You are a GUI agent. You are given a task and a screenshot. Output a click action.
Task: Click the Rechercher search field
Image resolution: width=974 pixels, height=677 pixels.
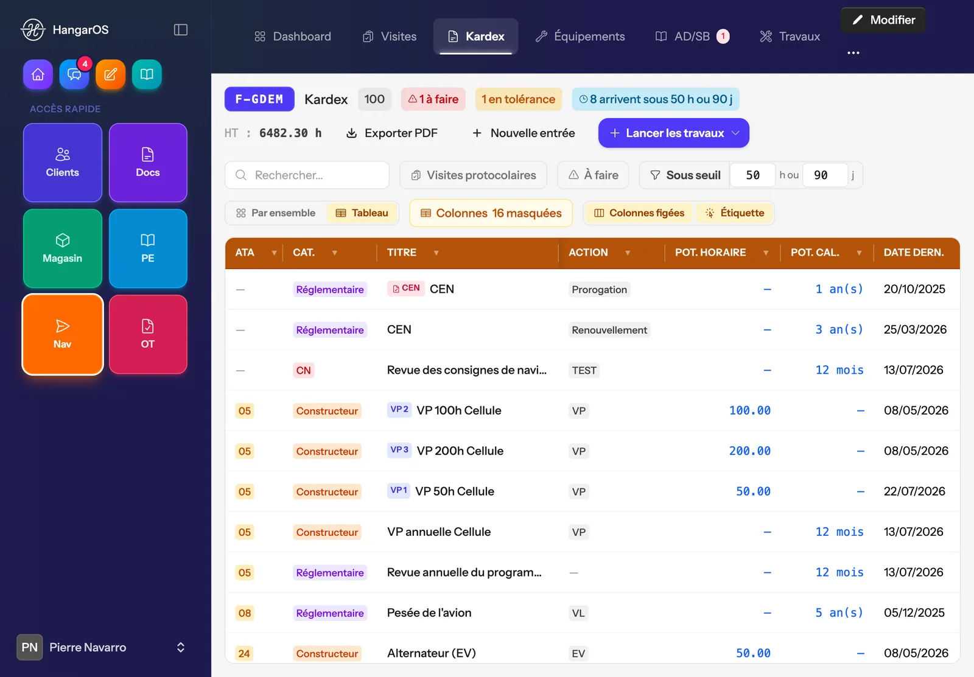(x=307, y=175)
